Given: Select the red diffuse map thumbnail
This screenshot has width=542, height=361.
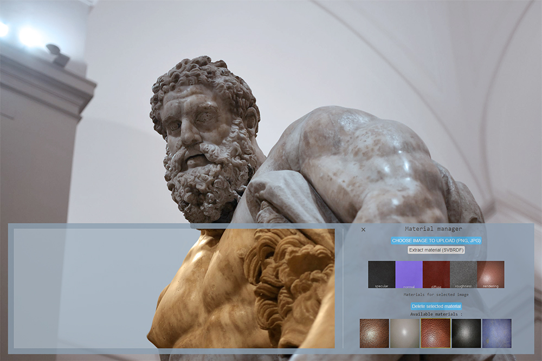Looking at the screenshot, I should (436, 274).
